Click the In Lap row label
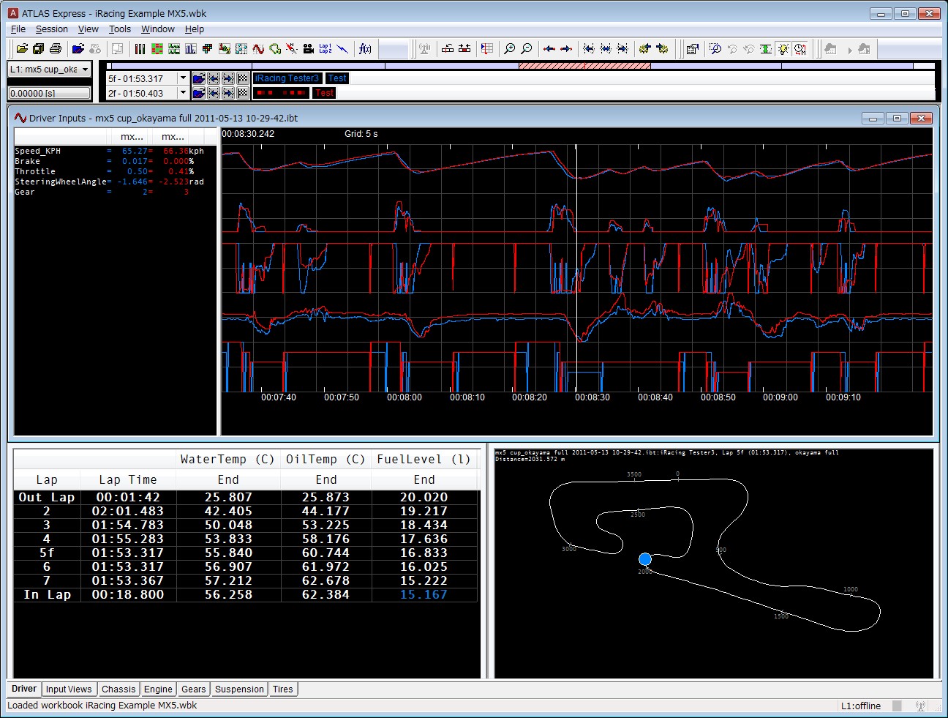 pyautogui.click(x=48, y=594)
